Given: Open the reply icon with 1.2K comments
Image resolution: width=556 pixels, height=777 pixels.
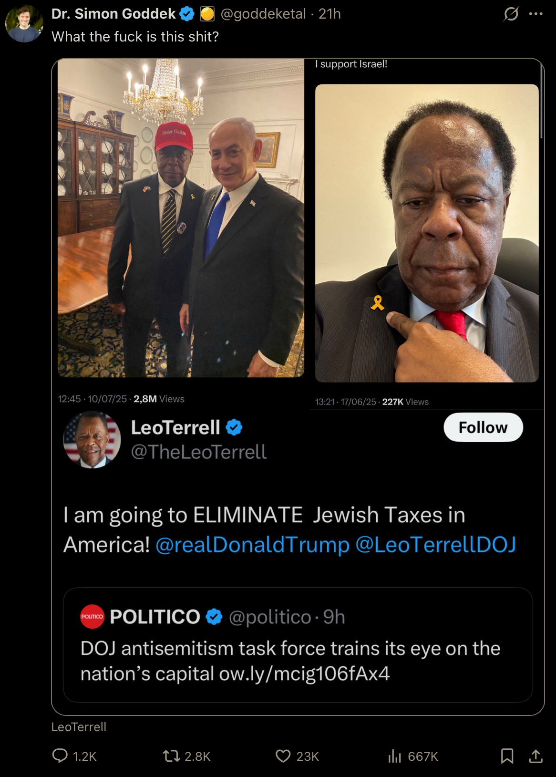Looking at the screenshot, I should tap(60, 756).
